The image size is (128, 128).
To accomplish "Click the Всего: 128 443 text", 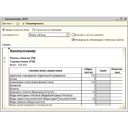I will click(x=18, y=65).
